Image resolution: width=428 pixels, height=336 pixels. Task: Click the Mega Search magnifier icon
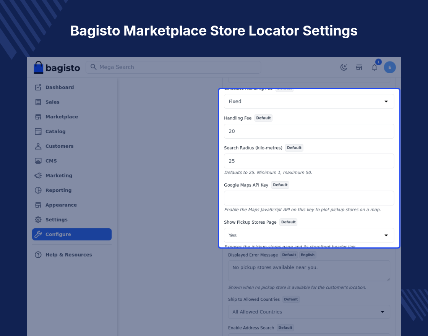click(93, 67)
